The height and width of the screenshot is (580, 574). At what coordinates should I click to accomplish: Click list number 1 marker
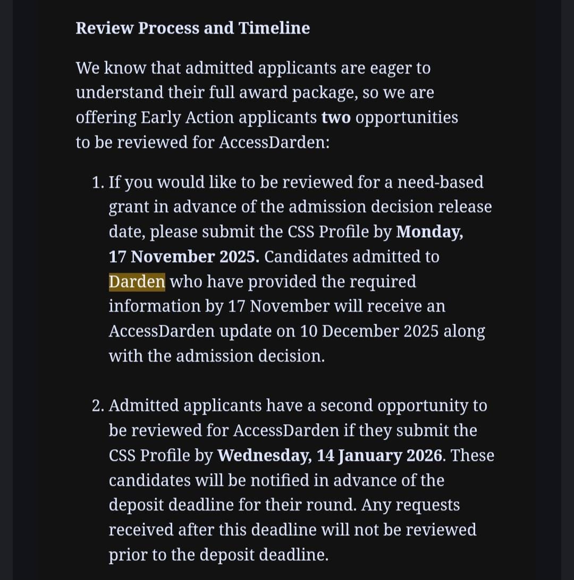(97, 182)
